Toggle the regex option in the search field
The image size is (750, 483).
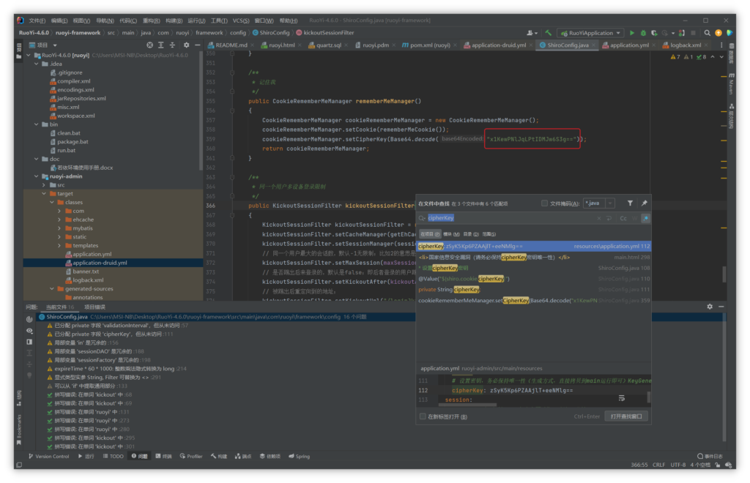[646, 218]
